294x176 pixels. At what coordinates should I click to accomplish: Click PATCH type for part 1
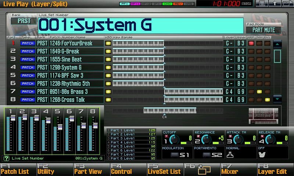pyautogui.click(x=28, y=43)
